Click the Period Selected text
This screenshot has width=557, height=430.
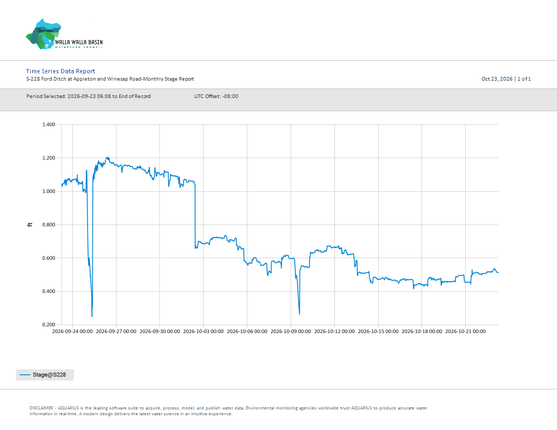coord(89,96)
